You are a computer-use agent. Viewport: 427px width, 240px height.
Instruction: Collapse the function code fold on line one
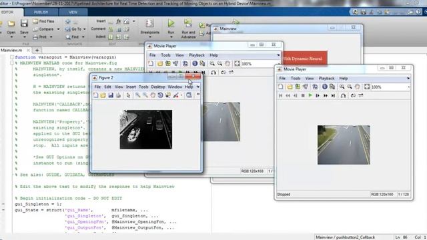(x=12, y=57)
